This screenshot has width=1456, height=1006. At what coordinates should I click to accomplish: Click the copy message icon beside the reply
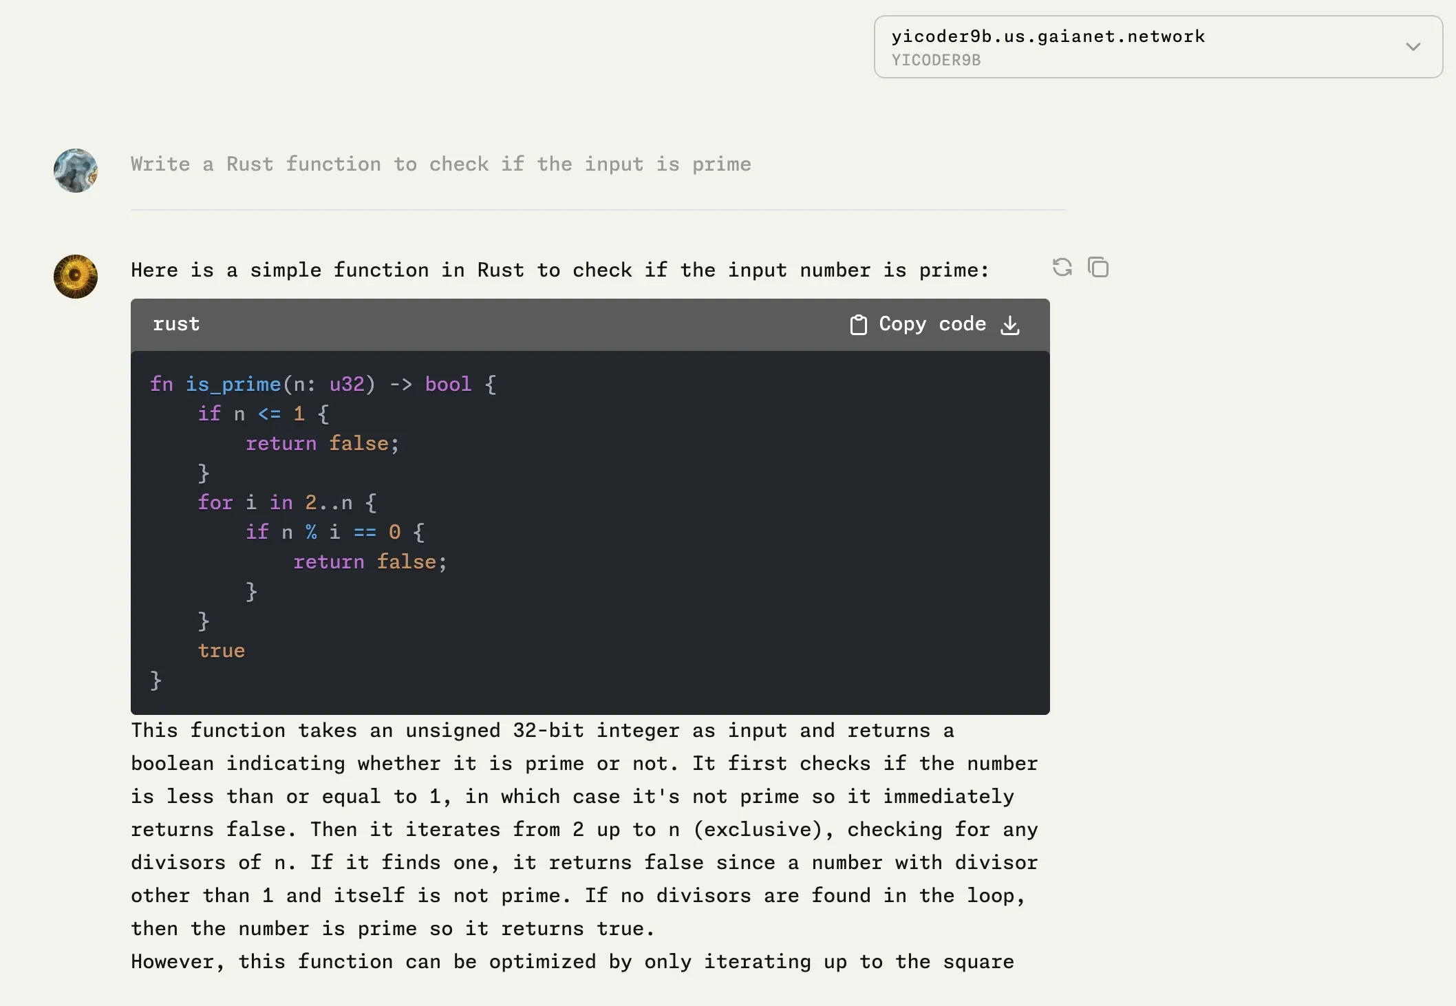(1098, 267)
